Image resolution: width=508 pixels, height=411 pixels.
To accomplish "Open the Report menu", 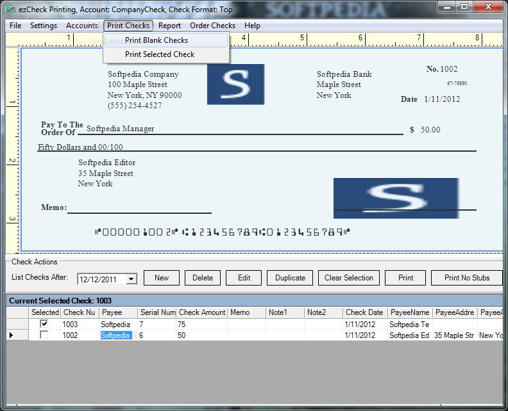I will pos(169,26).
